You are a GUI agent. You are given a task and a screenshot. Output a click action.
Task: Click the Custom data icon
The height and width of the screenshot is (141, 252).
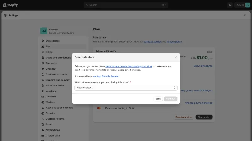coord(43,136)
